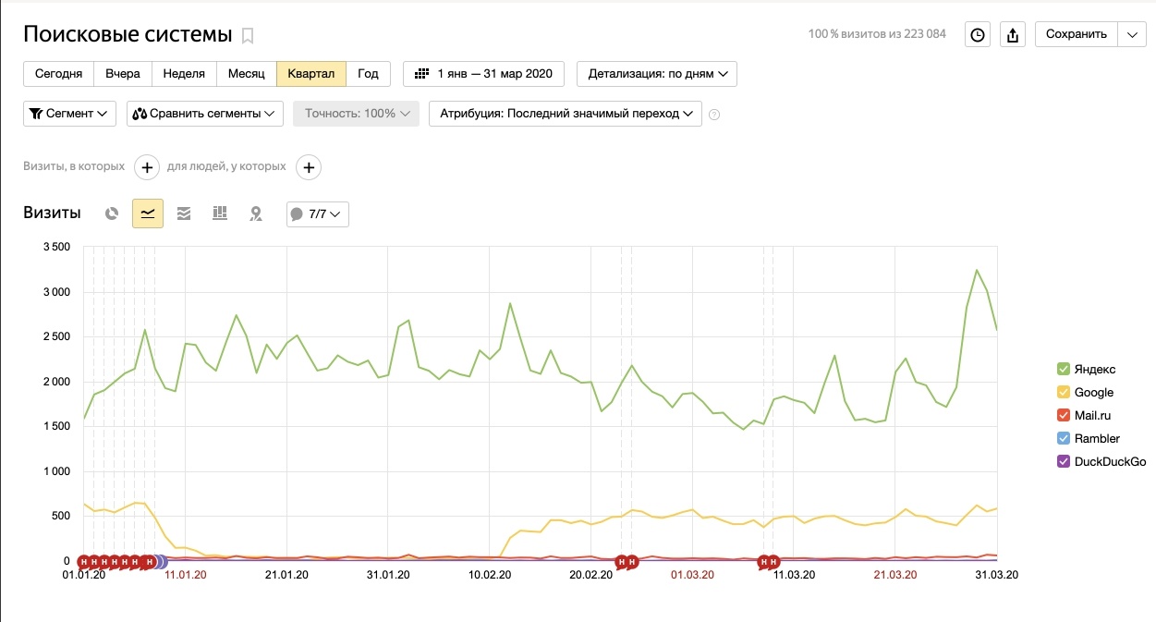Screen dimensions: 1156x622
Task: Click the export share icon
Action: tap(1013, 34)
